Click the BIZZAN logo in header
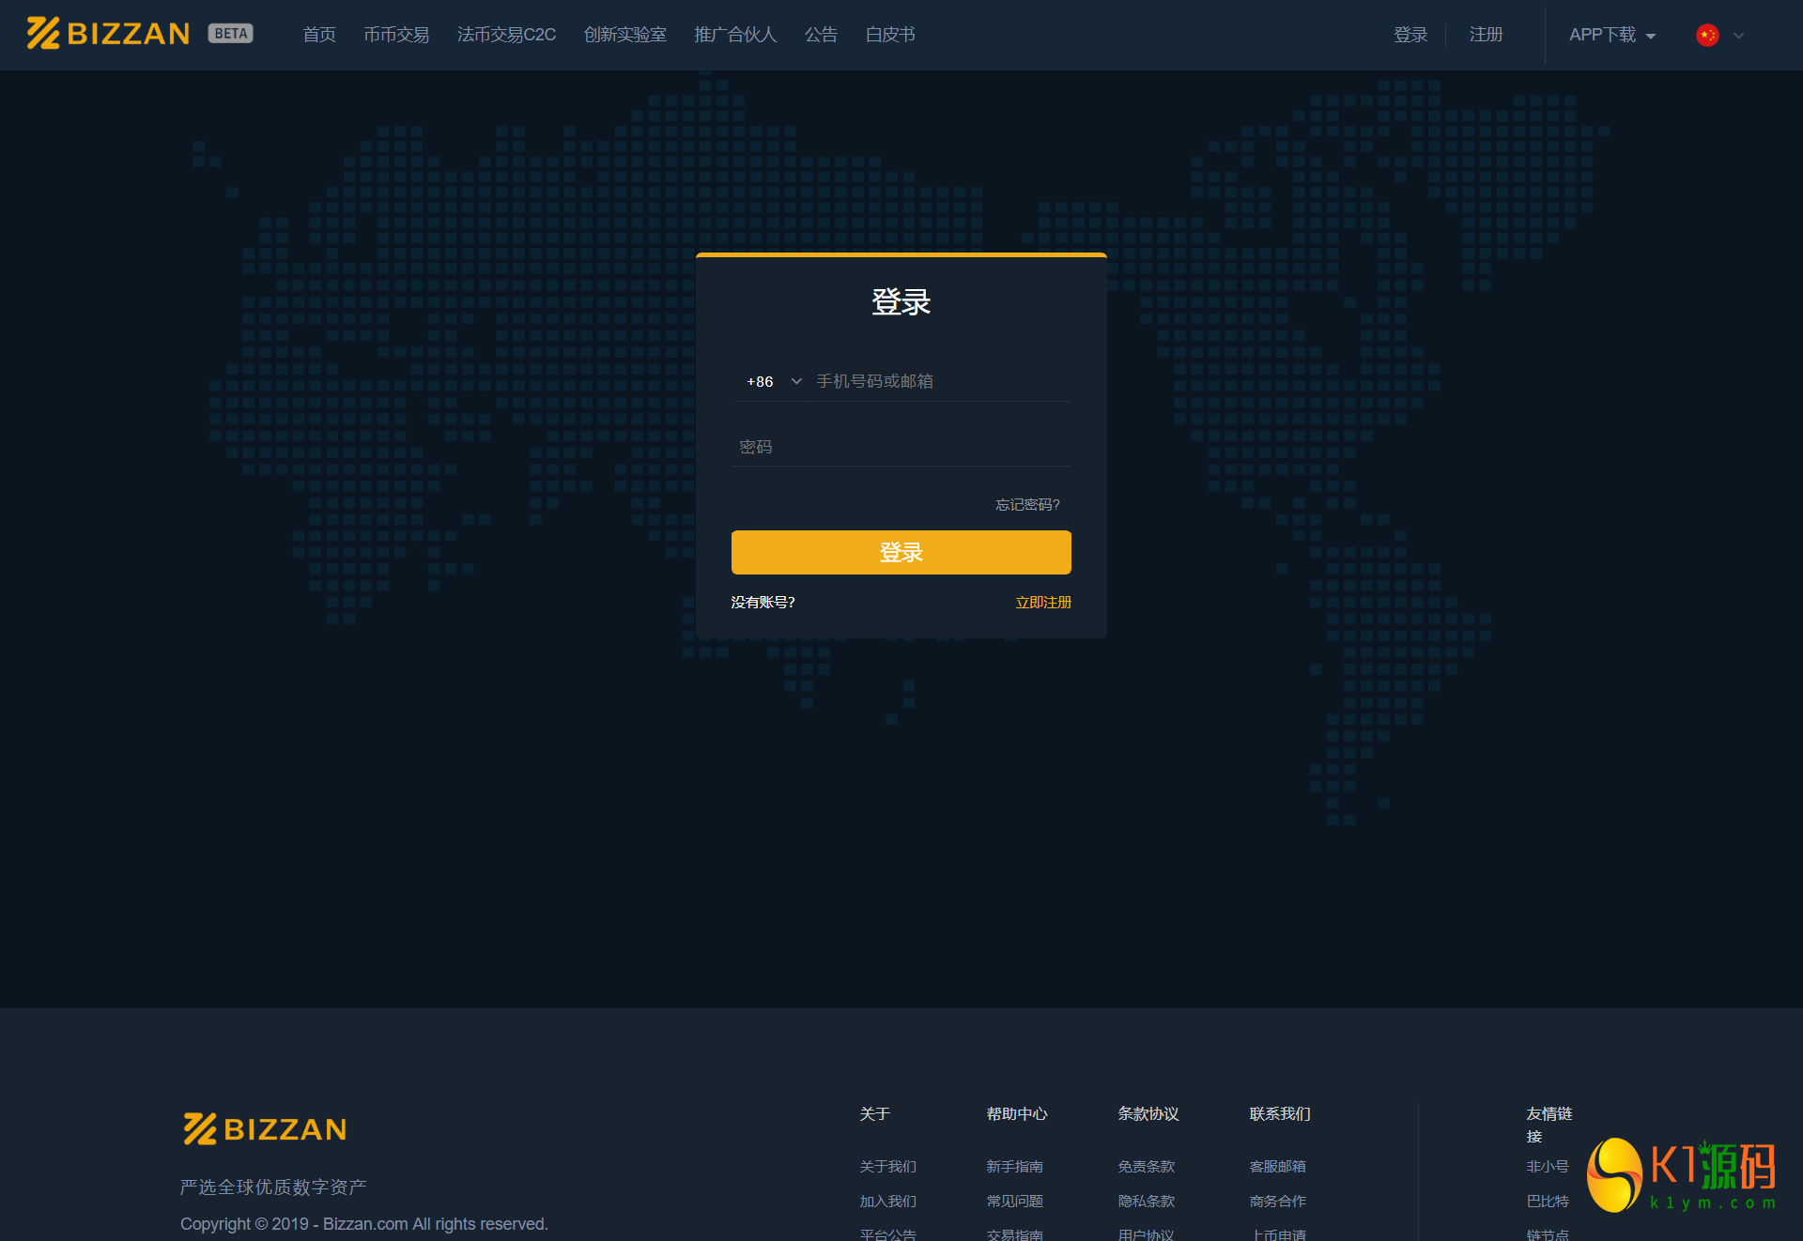 [108, 34]
